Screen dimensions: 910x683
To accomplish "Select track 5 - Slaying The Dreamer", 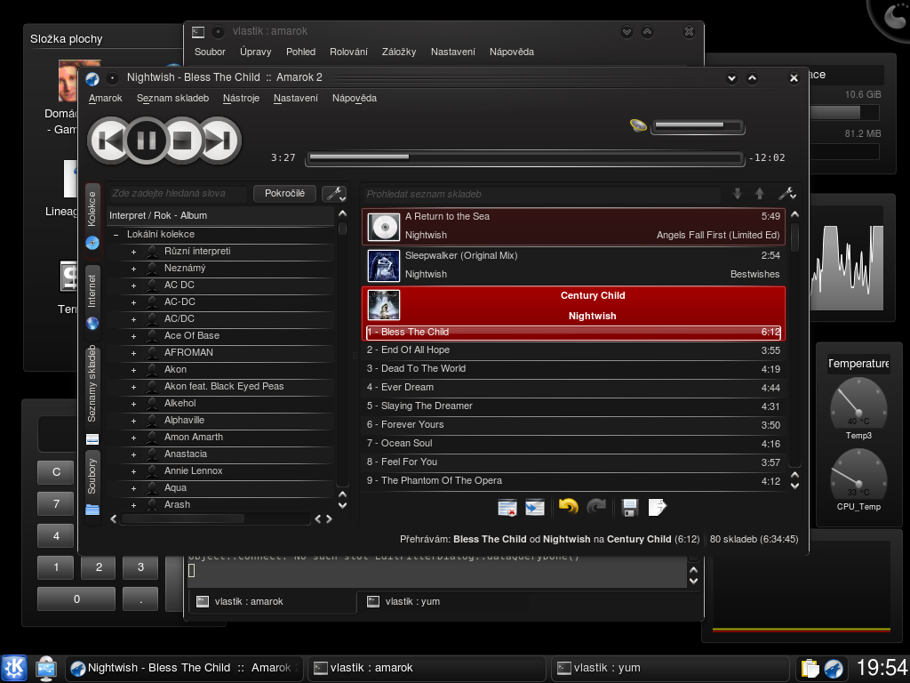I will click(573, 406).
